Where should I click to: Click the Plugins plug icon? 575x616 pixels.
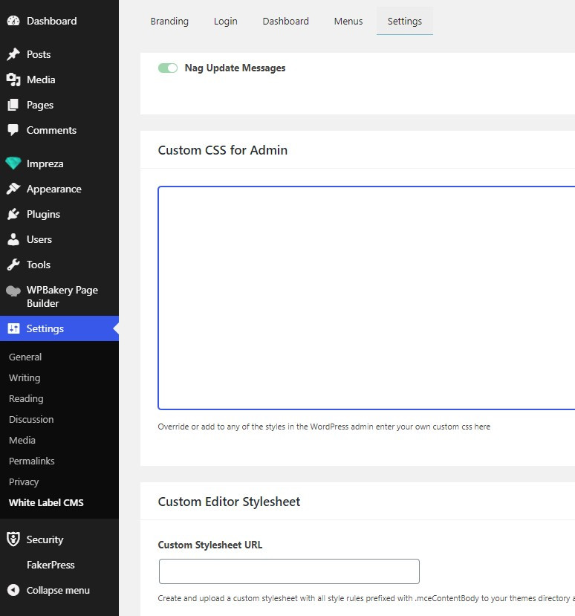tap(13, 214)
